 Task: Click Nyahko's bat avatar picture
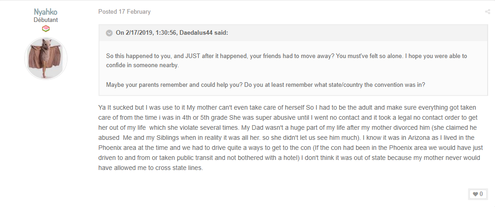pos(46,58)
